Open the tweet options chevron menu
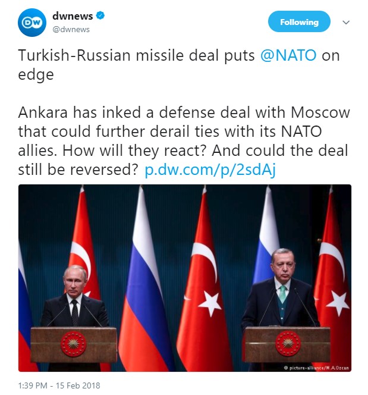 pyautogui.click(x=346, y=22)
